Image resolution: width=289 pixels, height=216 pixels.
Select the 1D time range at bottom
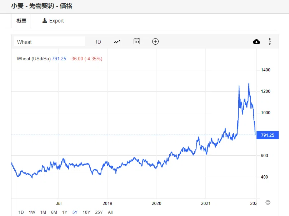[x=21, y=212]
